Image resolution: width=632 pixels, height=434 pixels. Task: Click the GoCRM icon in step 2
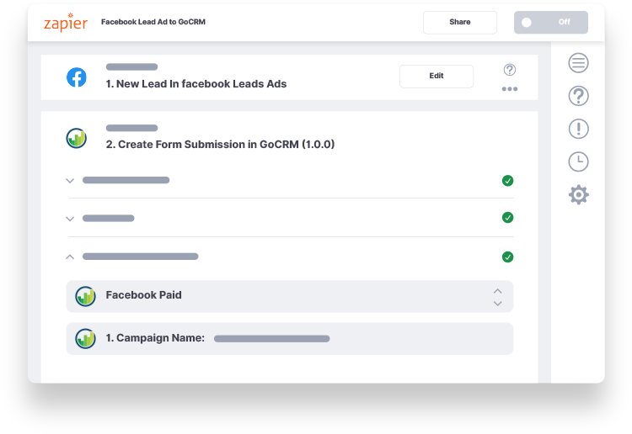(77, 139)
